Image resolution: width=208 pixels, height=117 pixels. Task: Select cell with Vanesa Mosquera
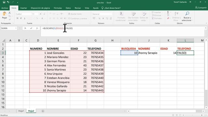click(58, 82)
